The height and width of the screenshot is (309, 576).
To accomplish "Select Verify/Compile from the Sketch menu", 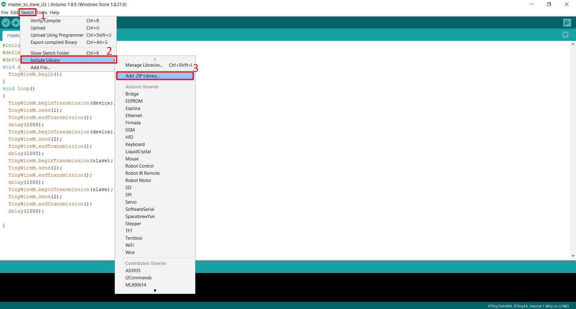I will (68, 21).
